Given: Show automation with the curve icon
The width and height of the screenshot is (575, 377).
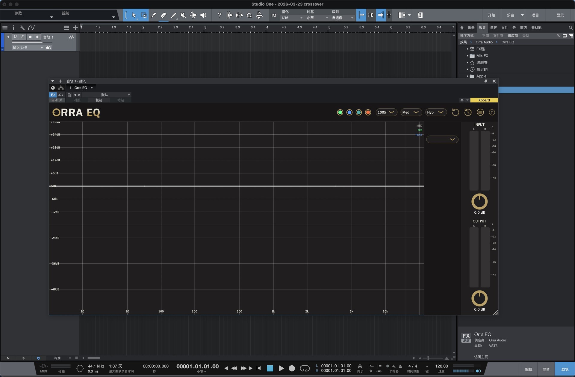Looking at the screenshot, I should click(x=31, y=28).
